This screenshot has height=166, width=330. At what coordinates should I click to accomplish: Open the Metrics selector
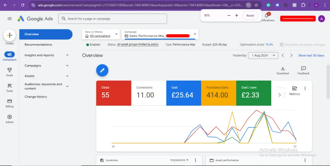coord(294,91)
